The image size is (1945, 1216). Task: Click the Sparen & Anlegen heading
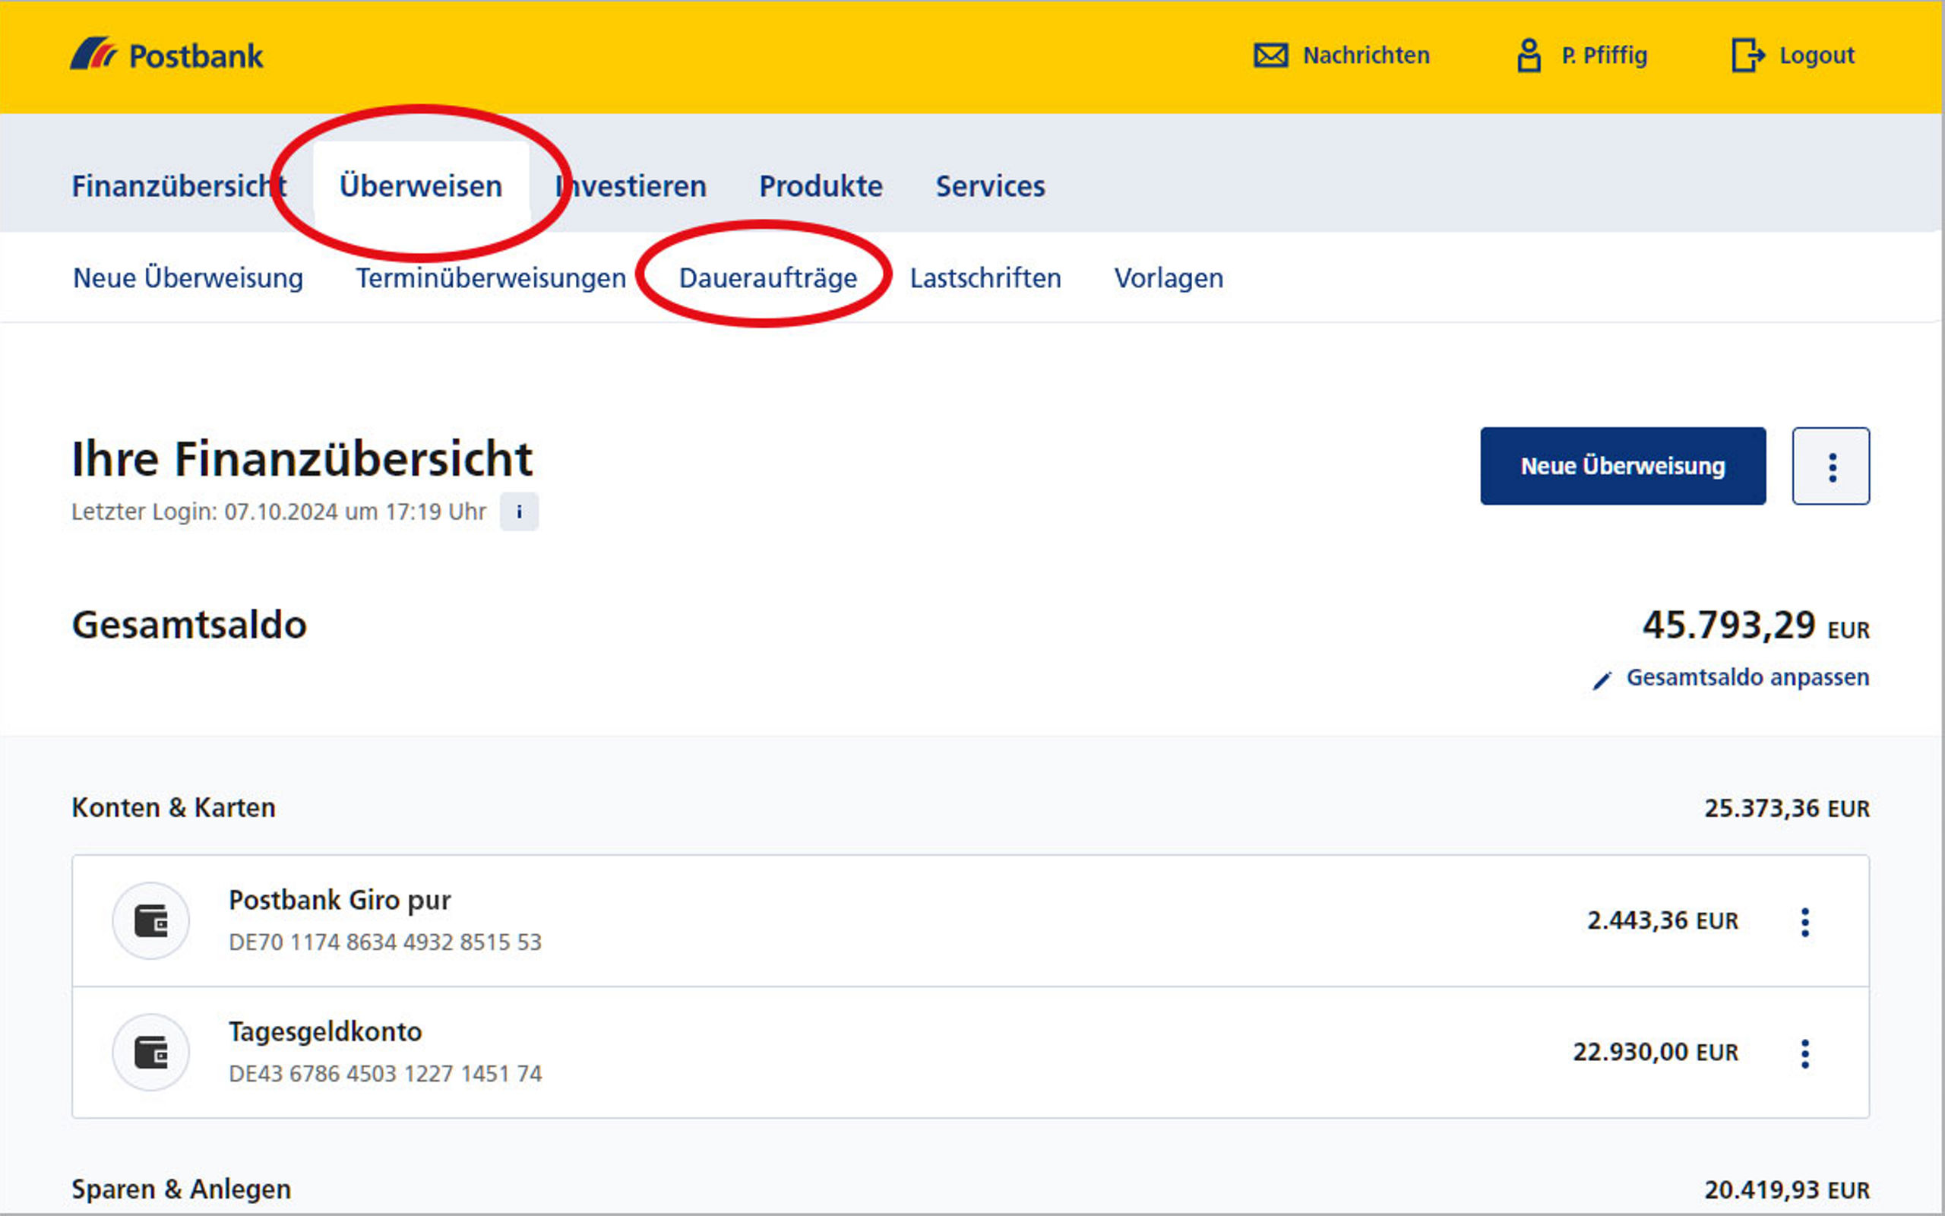coord(182,1189)
